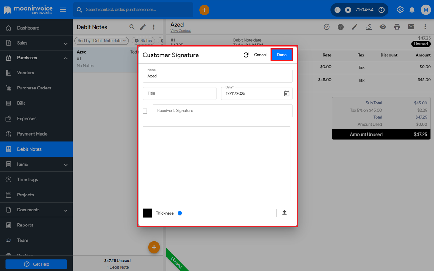Image resolution: width=434 pixels, height=271 pixels.
Task: Click the print icon for debit note
Action: pyautogui.click(x=397, y=27)
